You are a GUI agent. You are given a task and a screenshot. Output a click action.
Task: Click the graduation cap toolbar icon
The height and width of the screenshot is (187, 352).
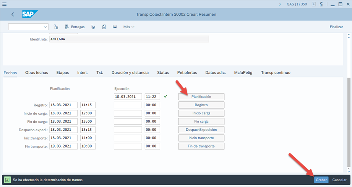pos(93,27)
